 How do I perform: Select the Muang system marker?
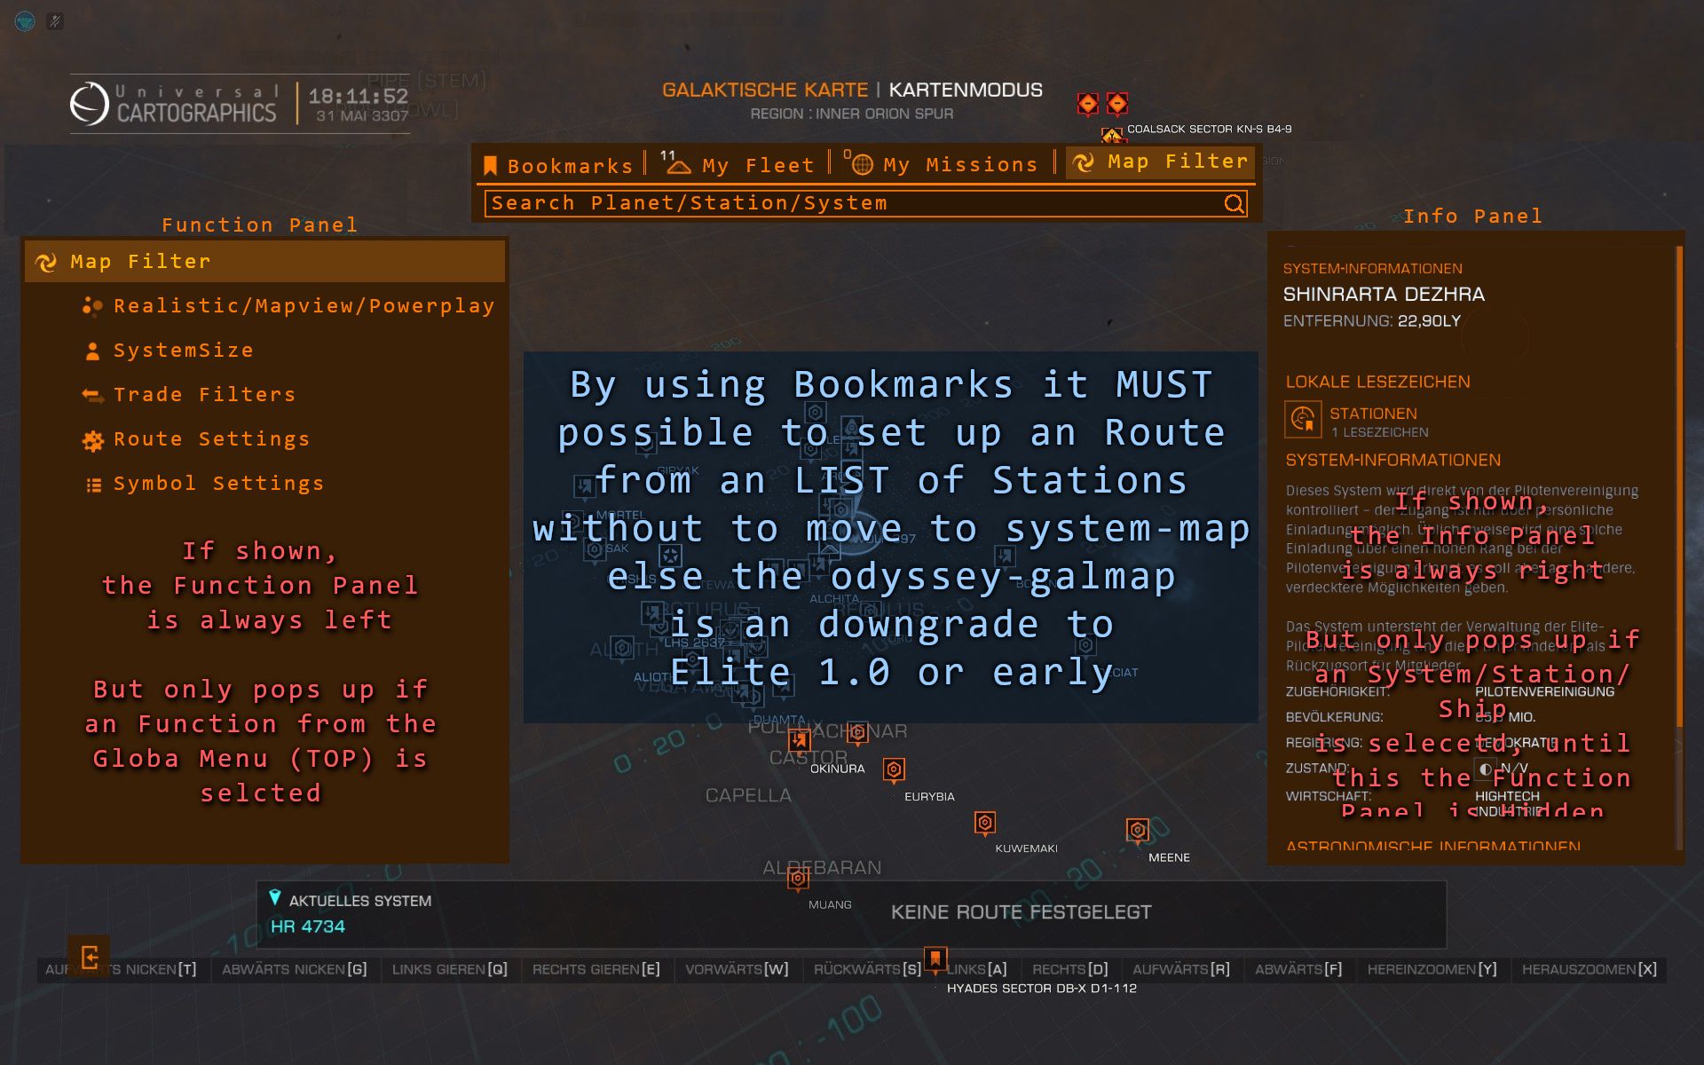(798, 879)
